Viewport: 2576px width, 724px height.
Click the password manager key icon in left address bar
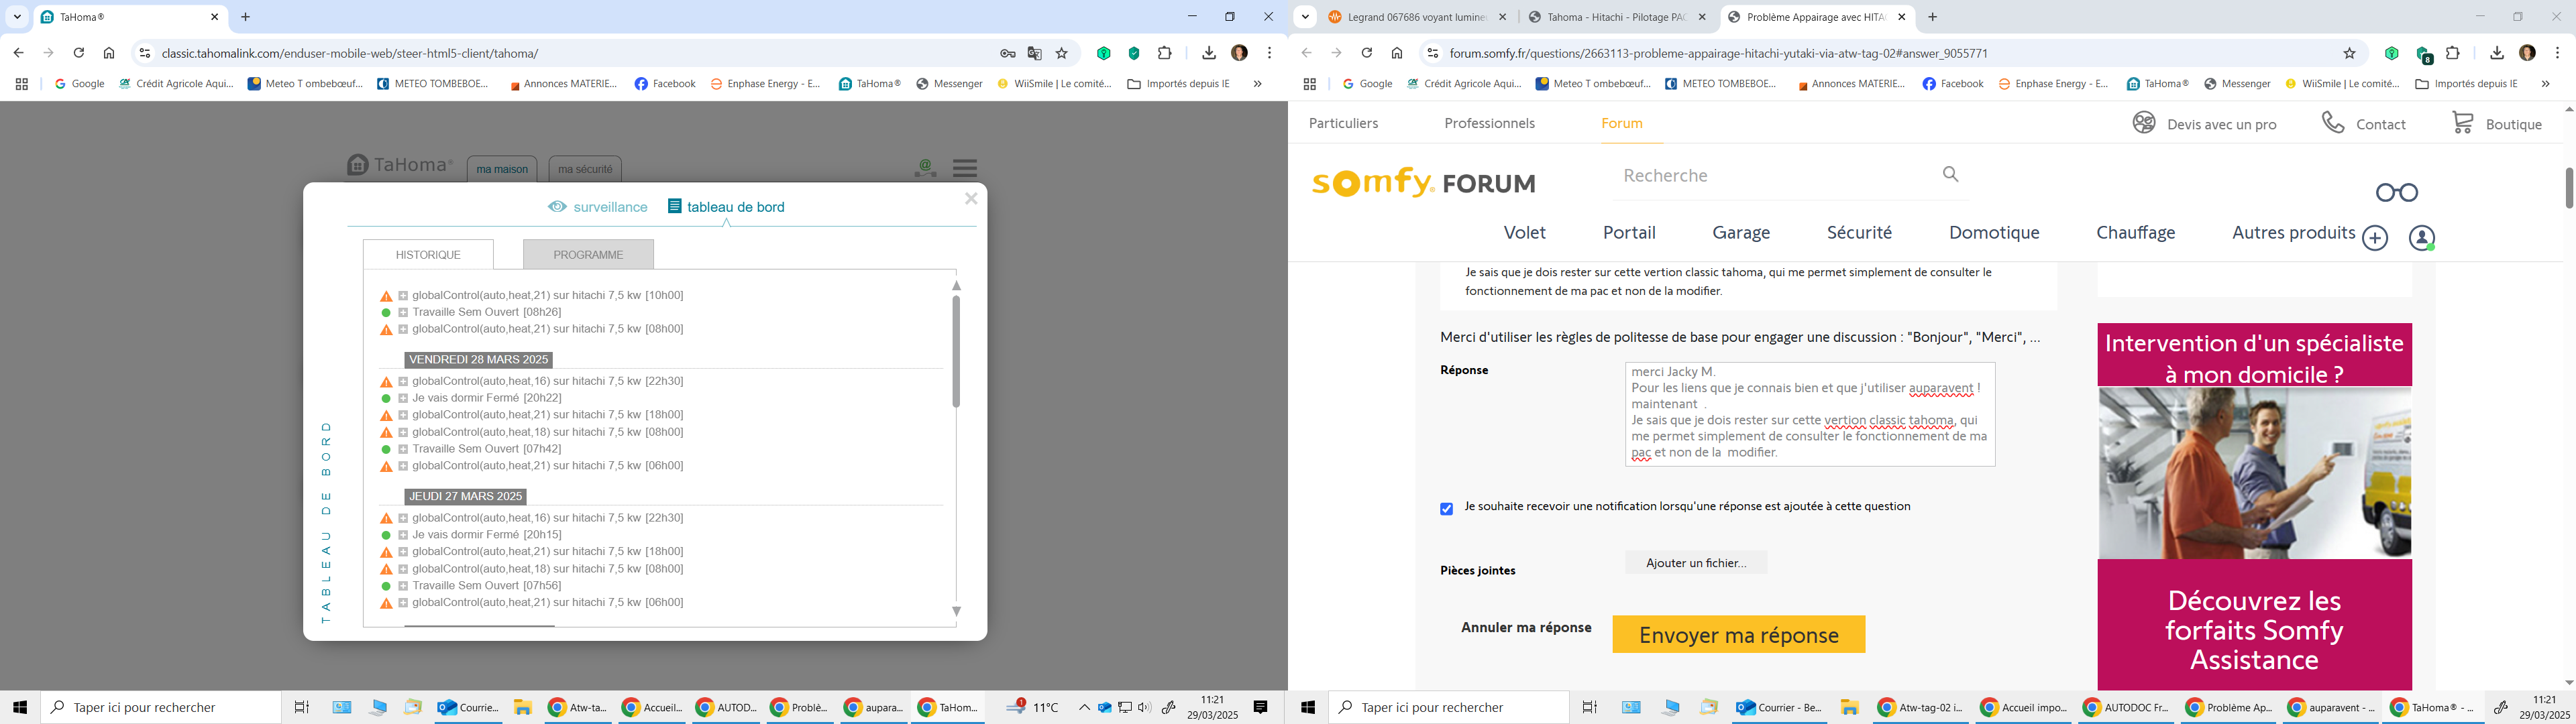[x=1008, y=54]
